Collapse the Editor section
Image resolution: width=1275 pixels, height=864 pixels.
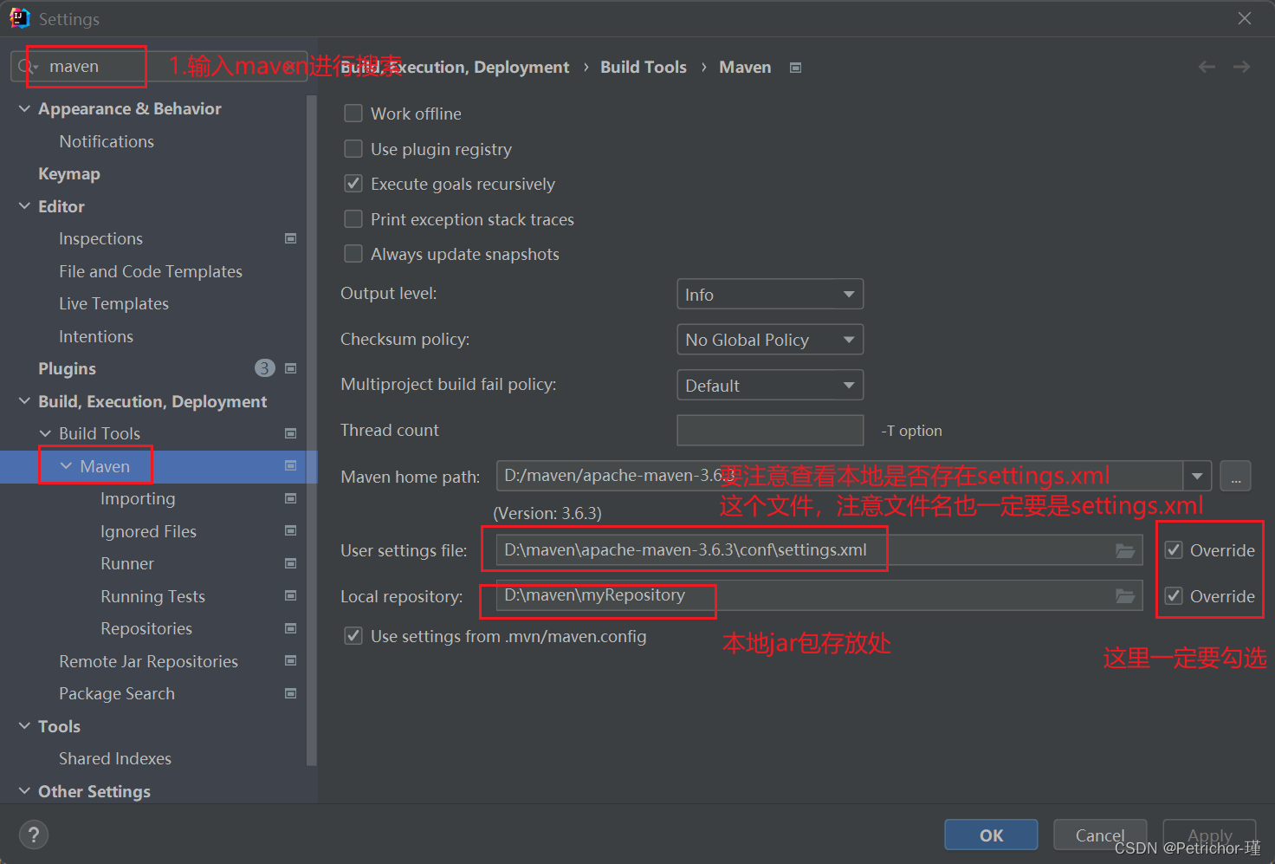point(24,206)
